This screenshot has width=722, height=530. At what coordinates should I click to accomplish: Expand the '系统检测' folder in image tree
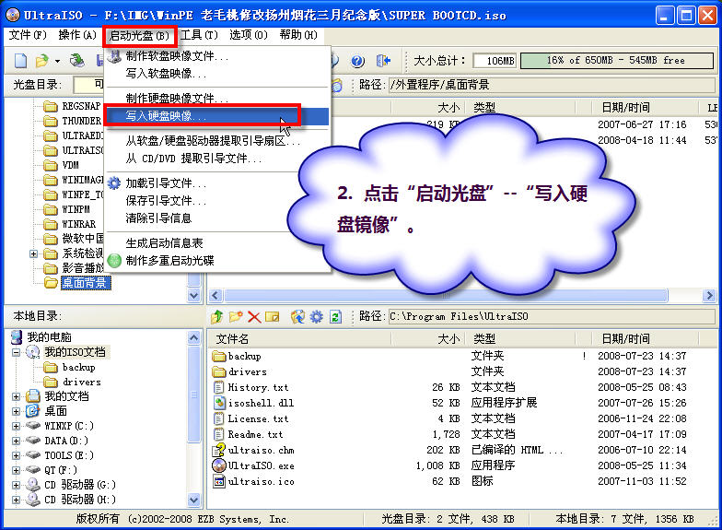34,253
